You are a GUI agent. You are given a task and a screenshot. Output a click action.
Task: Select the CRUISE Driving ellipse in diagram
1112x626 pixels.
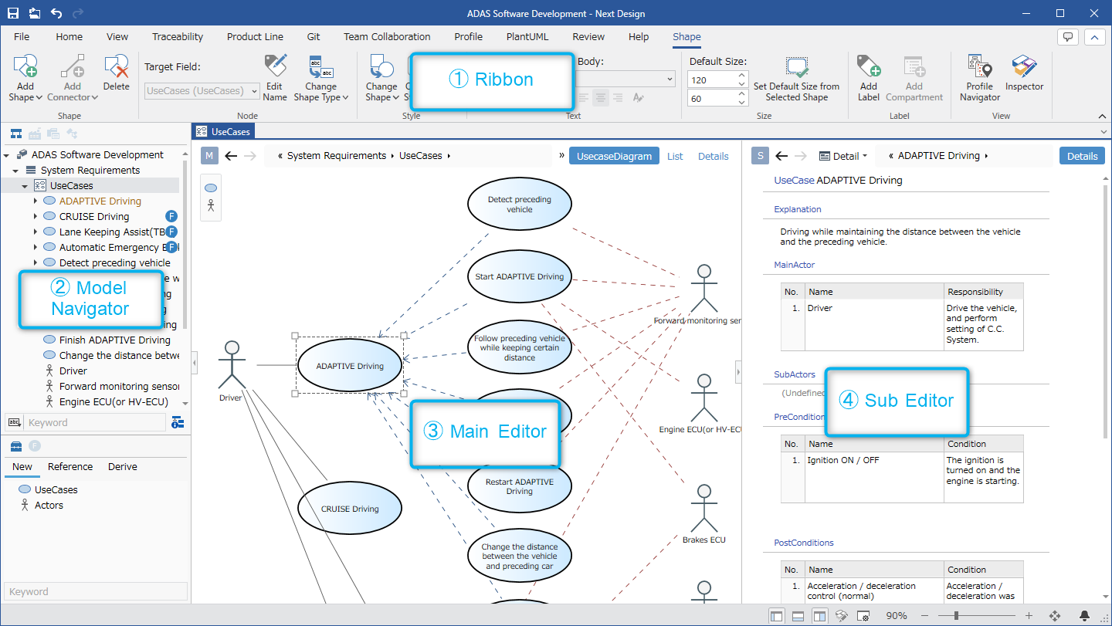click(x=350, y=509)
